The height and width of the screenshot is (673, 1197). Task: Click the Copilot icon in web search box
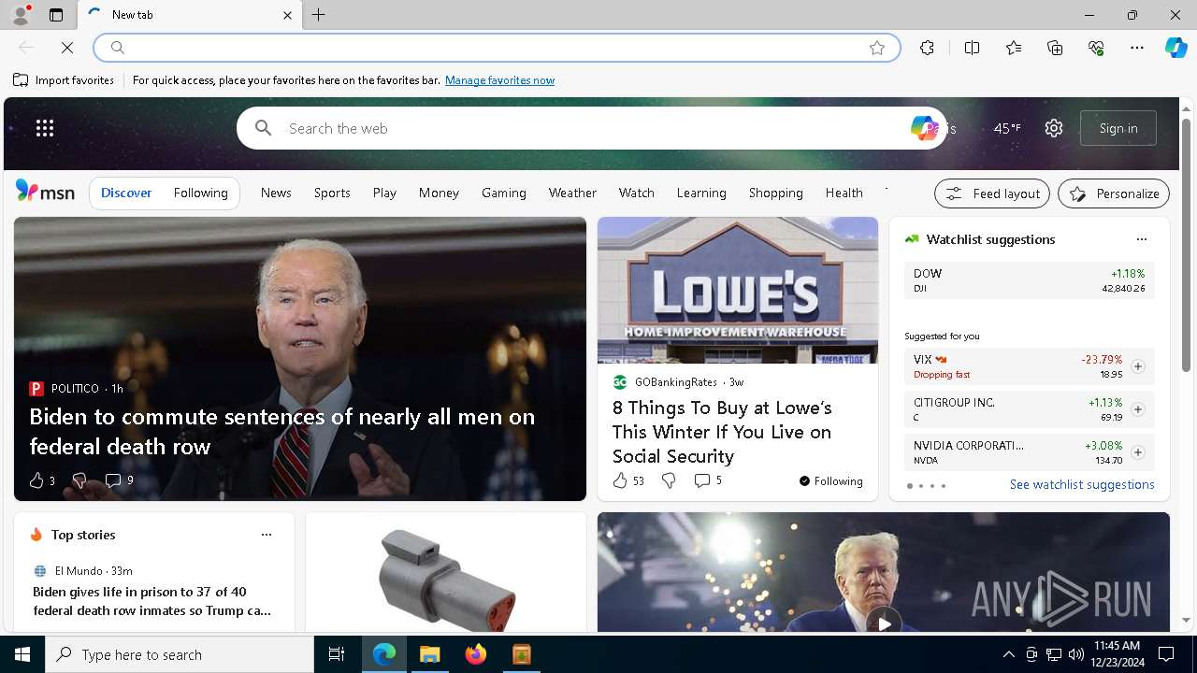coord(924,128)
